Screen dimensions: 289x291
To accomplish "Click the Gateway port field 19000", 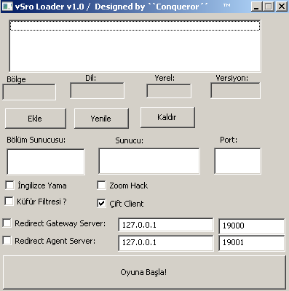I will pyautogui.click(x=252, y=226).
